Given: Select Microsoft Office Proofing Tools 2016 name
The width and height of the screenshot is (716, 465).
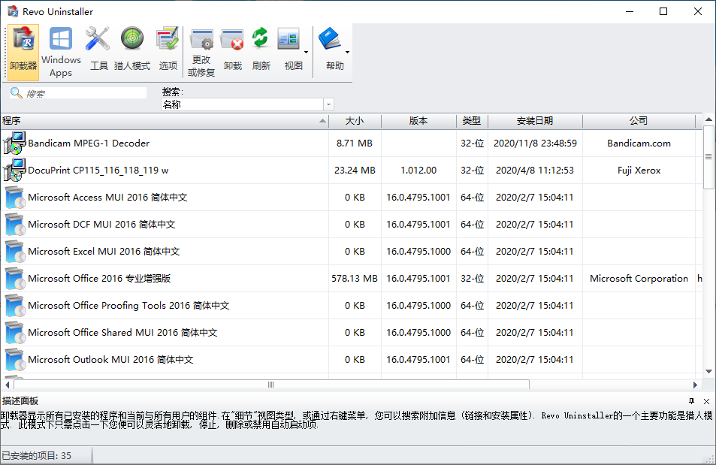Looking at the screenshot, I should click(128, 305).
